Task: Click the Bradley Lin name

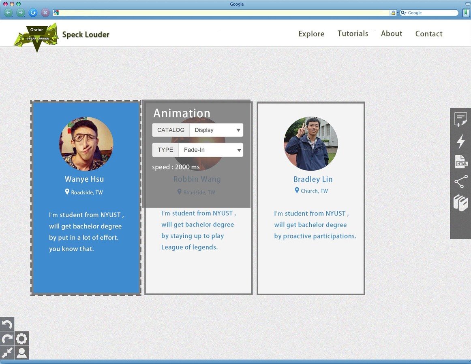Action: [313, 179]
